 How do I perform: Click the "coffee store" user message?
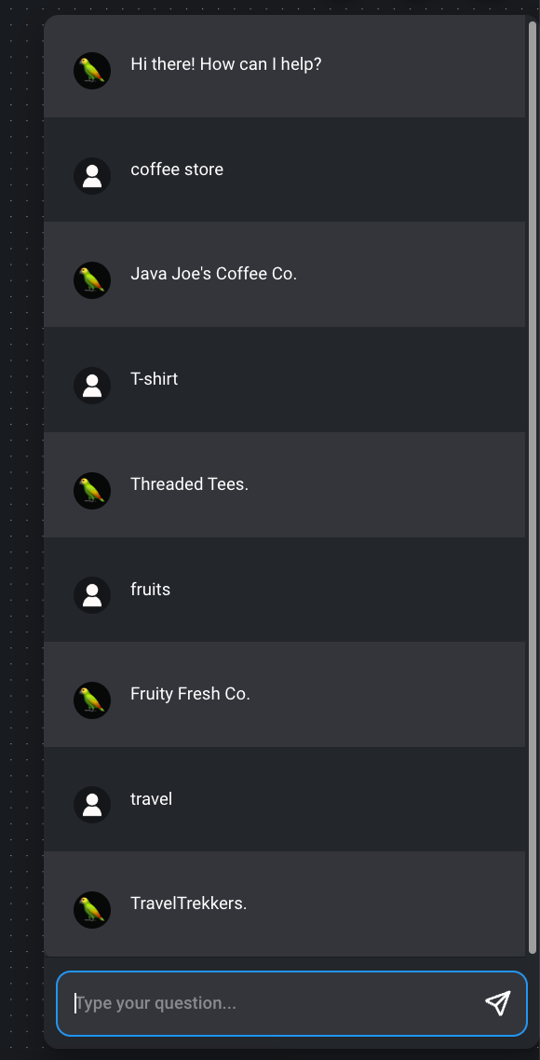click(176, 169)
